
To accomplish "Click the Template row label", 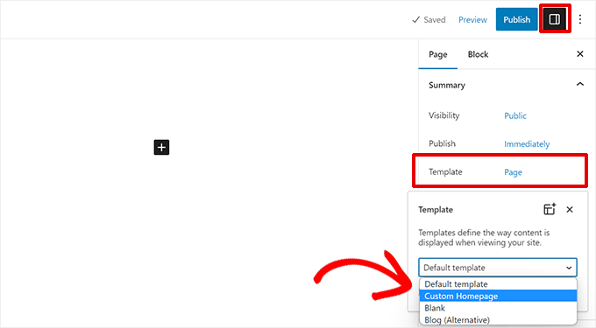I will pos(445,171).
